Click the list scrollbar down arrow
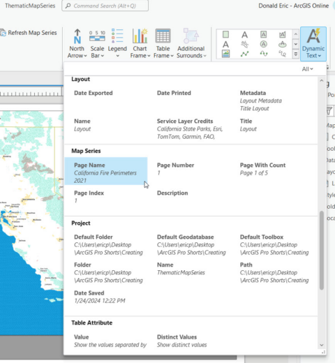The height and width of the screenshot is (363, 335). pyautogui.click(x=322, y=345)
